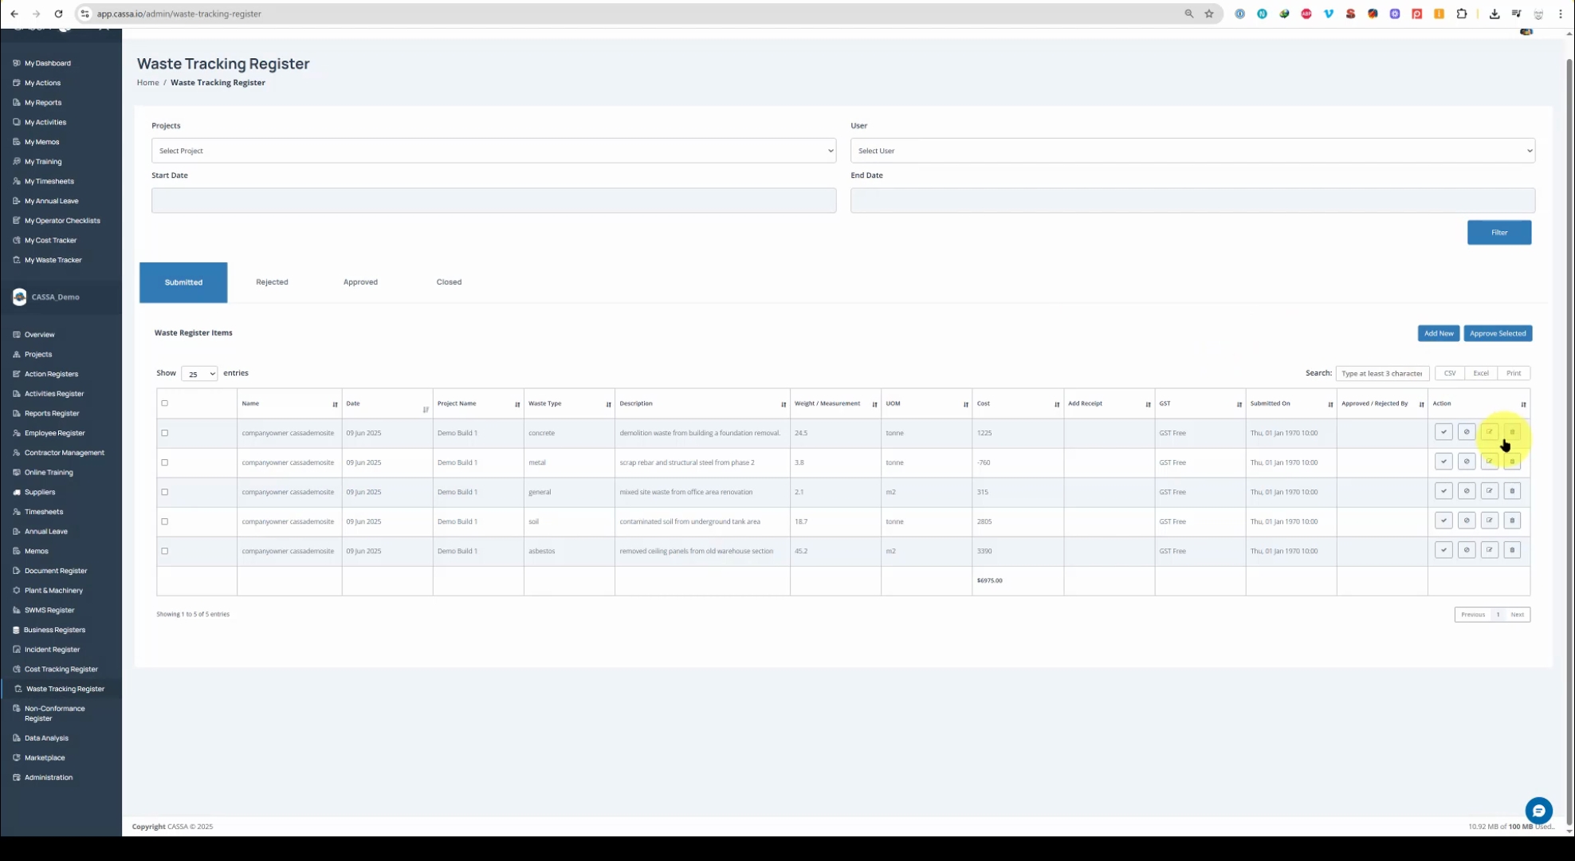Viewport: 1575px width, 861px height.
Task: Open the Approved tab
Action: (x=360, y=282)
